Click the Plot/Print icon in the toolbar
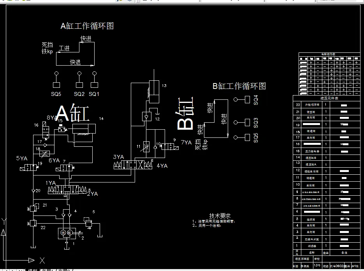The width and height of the screenshot is (364, 271). [x=23, y=2]
